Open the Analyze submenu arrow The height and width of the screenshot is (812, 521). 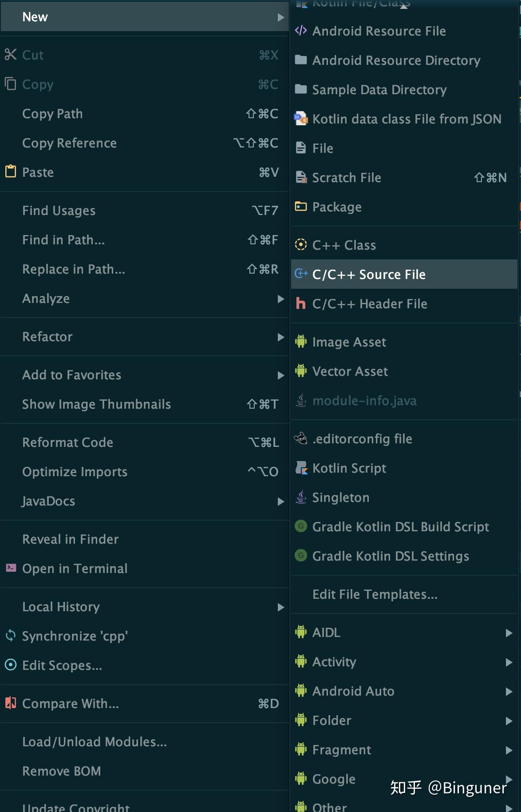point(280,299)
